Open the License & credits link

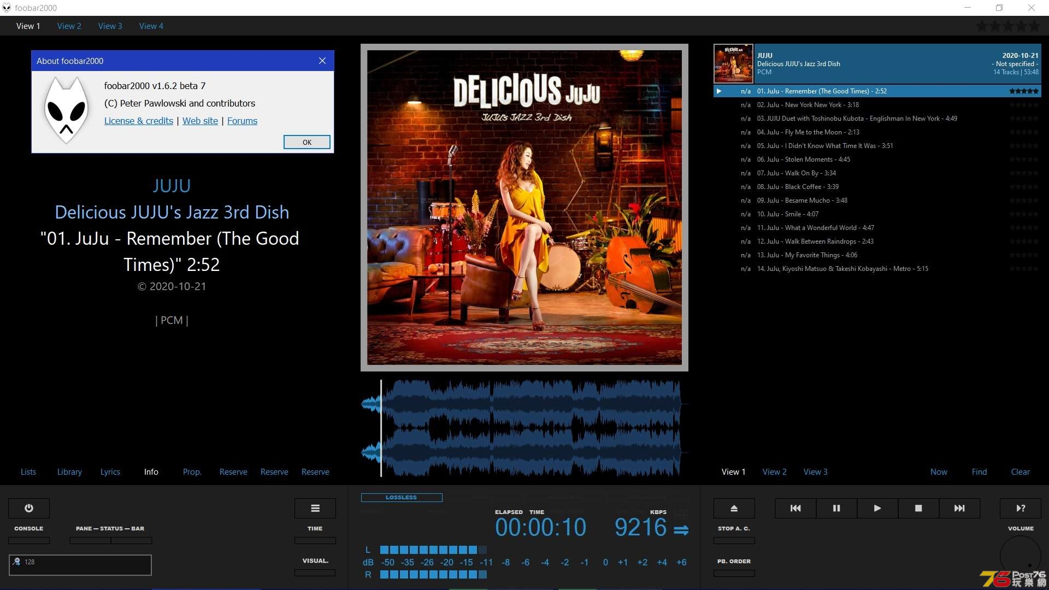pos(139,121)
